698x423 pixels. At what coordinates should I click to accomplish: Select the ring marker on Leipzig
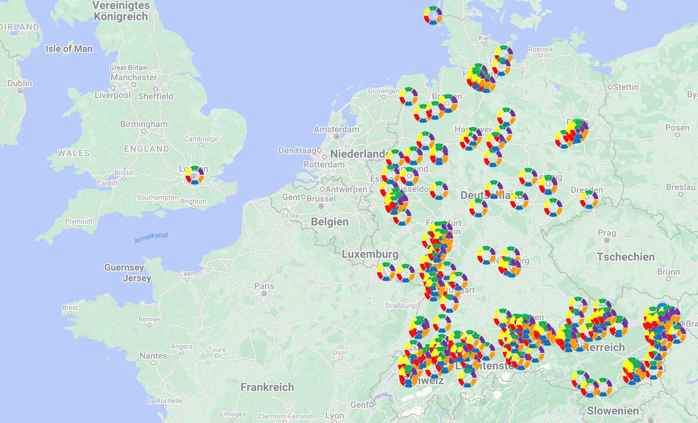(x=548, y=184)
